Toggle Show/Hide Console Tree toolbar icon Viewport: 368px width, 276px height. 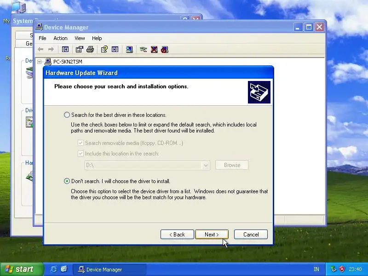65,49
